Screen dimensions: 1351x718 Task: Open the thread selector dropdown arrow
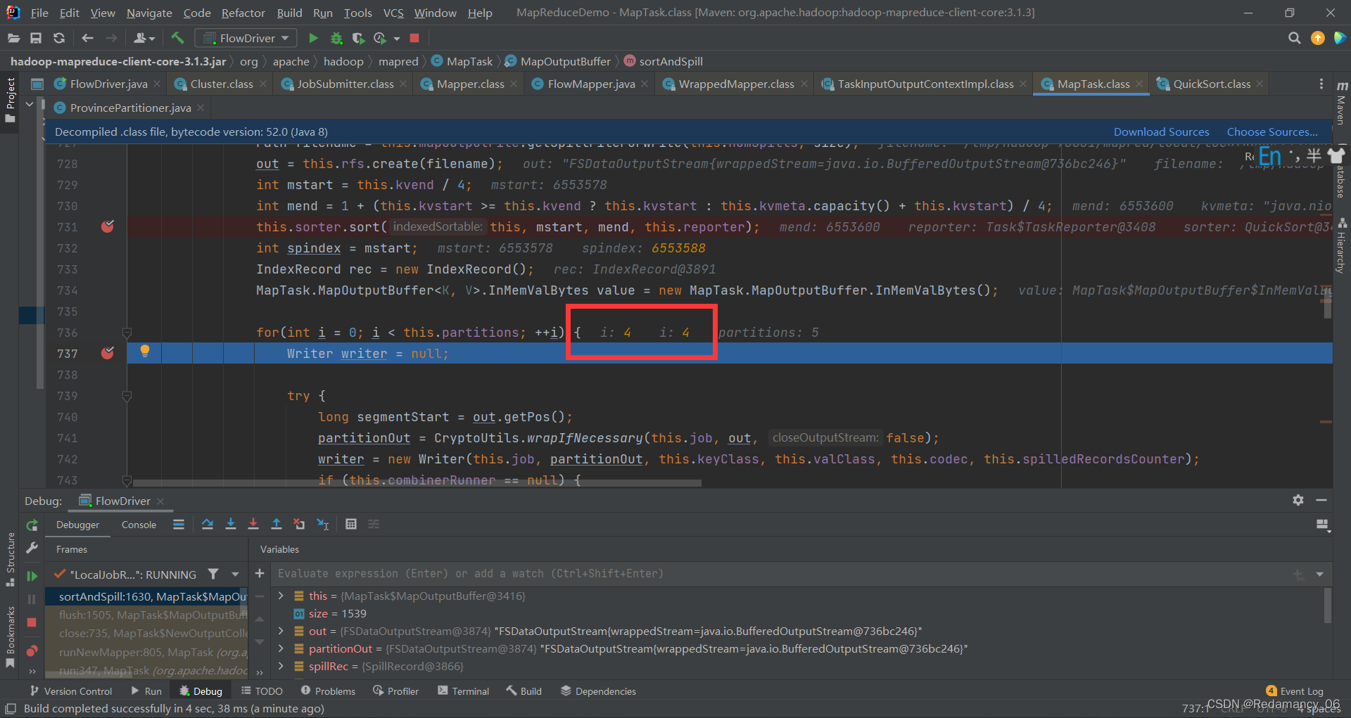[x=235, y=575]
